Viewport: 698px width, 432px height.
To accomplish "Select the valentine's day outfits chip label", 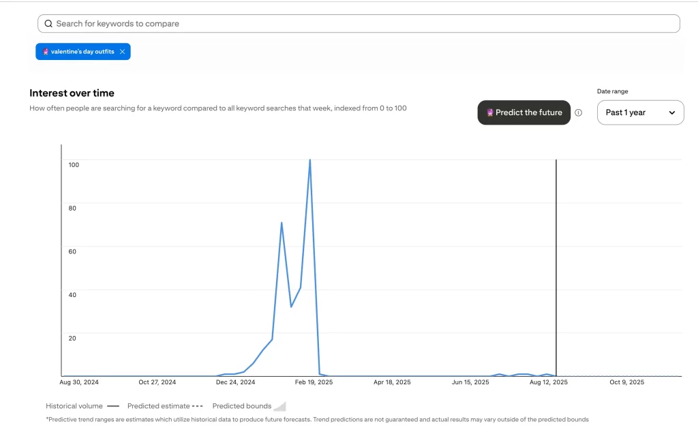I will pyautogui.click(x=82, y=52).
